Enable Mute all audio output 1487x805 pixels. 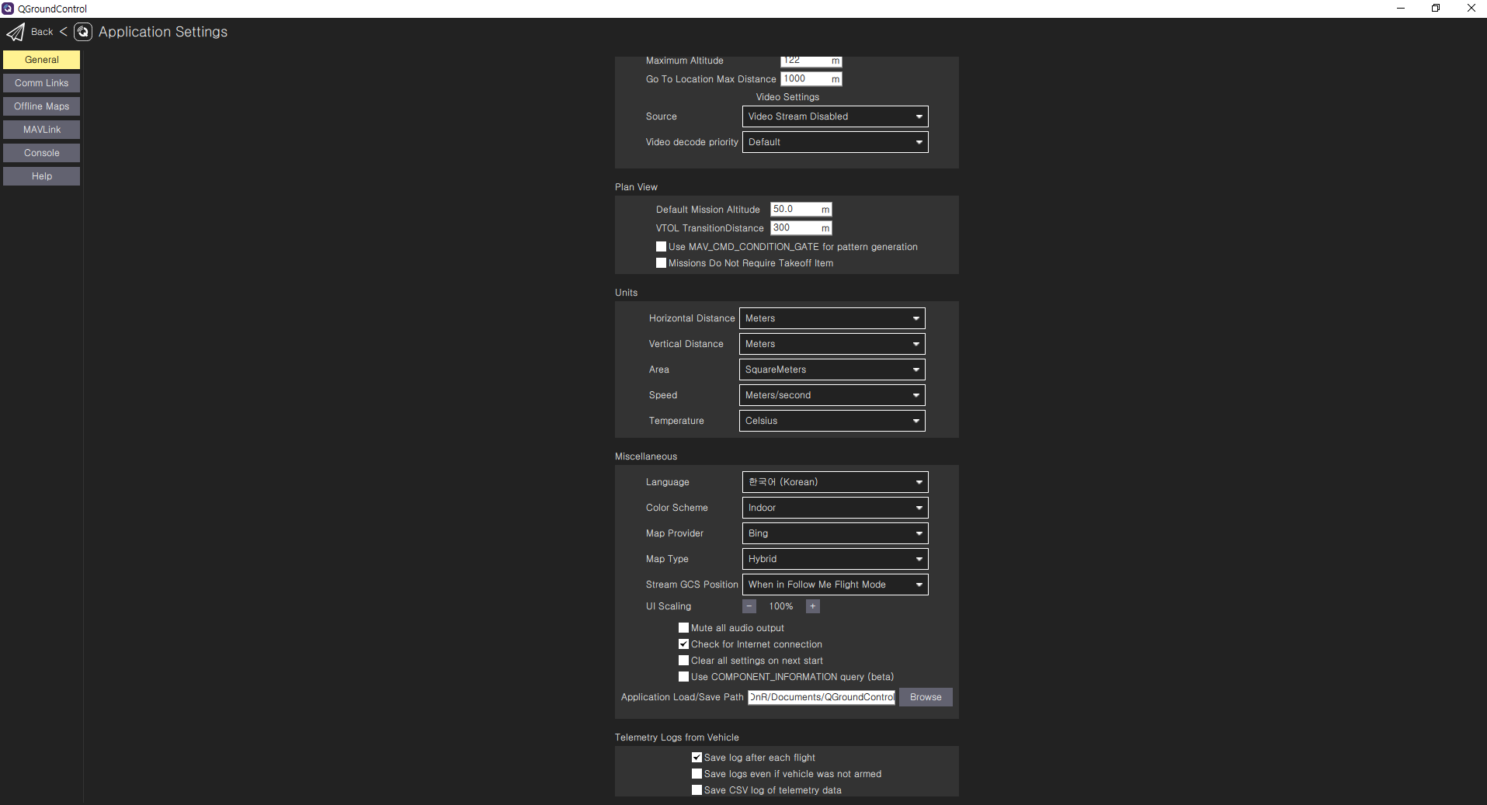click(683, 627)
